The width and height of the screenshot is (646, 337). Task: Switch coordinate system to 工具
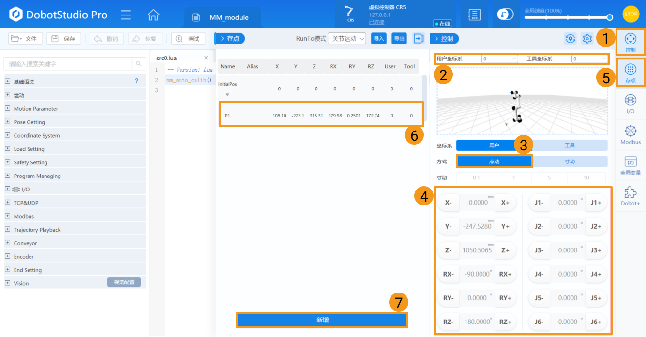point(570,146)
